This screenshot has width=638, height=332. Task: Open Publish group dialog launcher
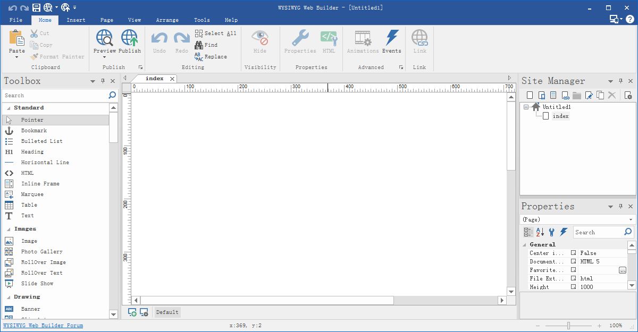[x=141, y=67]
